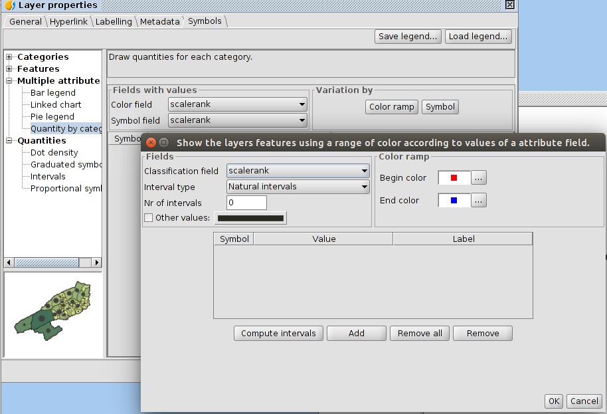Click the Nr of intervals input field
The height and width of the screenshot is (414, 607).
246,203
